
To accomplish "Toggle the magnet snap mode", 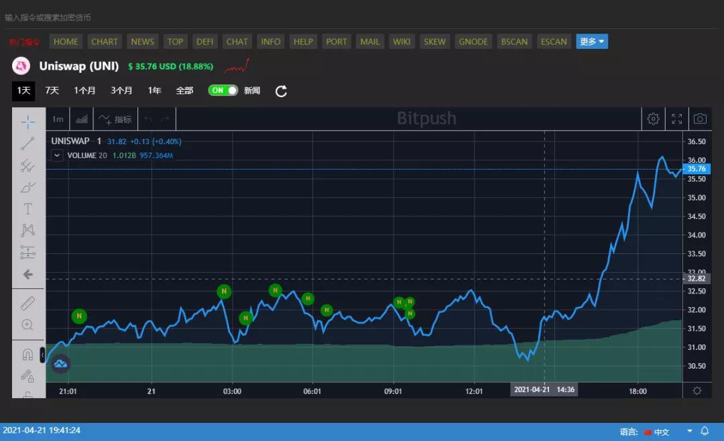I will (27, 354).
